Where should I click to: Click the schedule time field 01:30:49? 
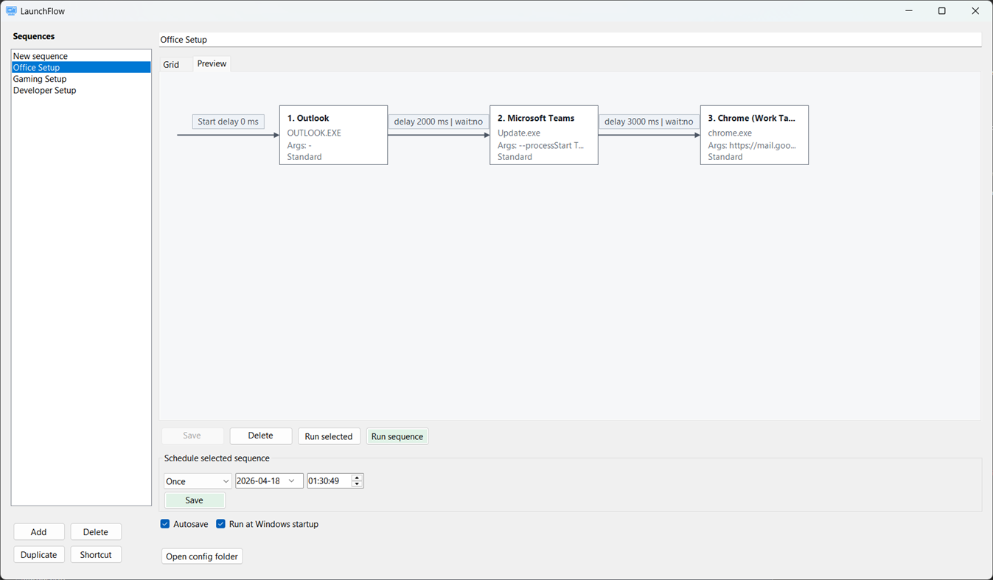(329, 481)
